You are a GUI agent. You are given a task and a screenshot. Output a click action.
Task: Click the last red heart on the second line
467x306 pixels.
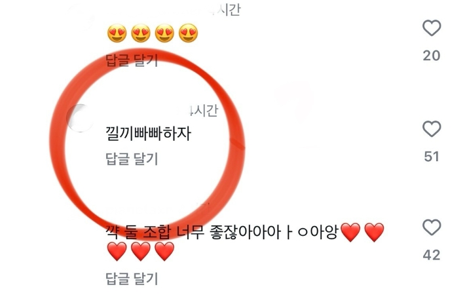[164, 252]
